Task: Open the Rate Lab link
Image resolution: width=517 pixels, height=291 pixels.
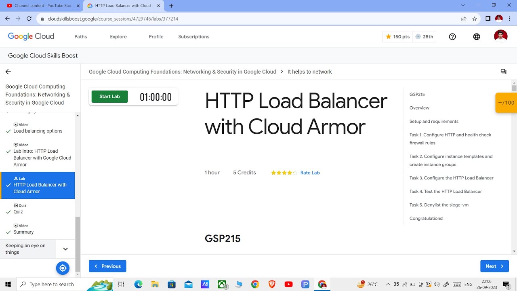Action: tap(310, 173)
